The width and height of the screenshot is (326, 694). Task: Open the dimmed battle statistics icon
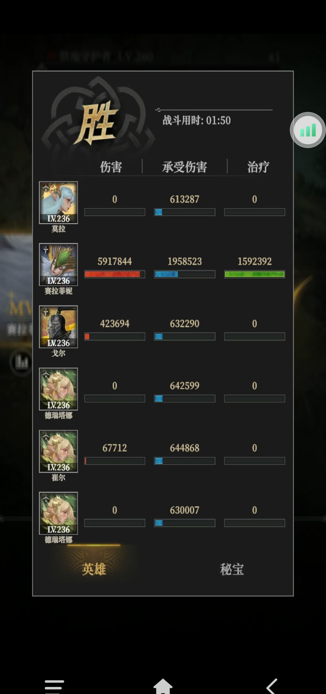pyautogui.click(x=21, y=362)
